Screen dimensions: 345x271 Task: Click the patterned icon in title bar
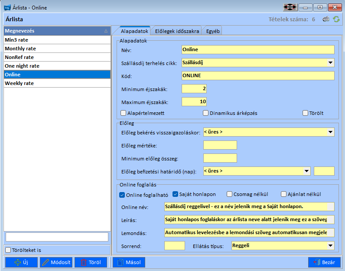290,7
